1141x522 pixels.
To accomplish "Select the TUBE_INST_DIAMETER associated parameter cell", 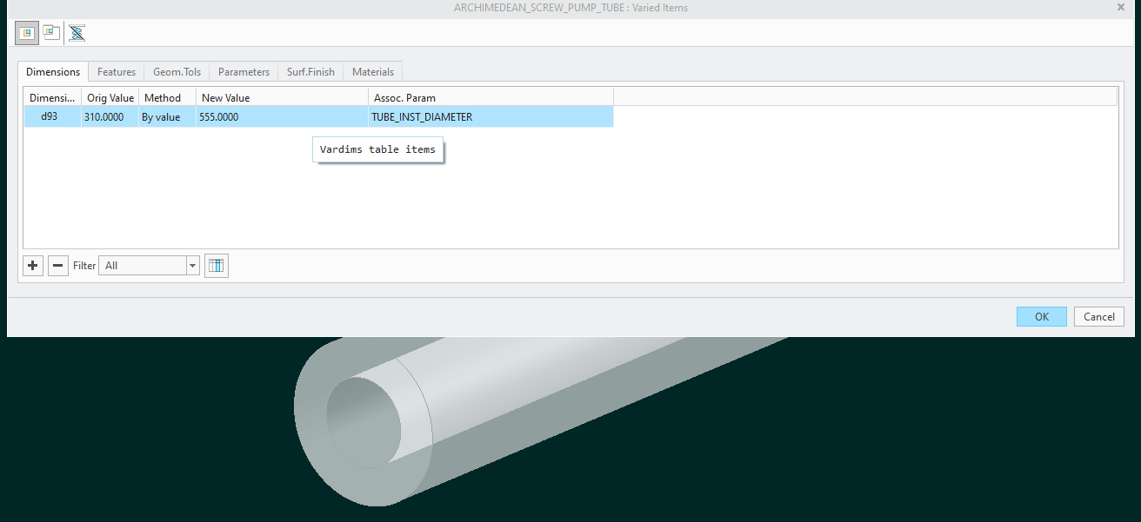I will click(x=422, y=116).
